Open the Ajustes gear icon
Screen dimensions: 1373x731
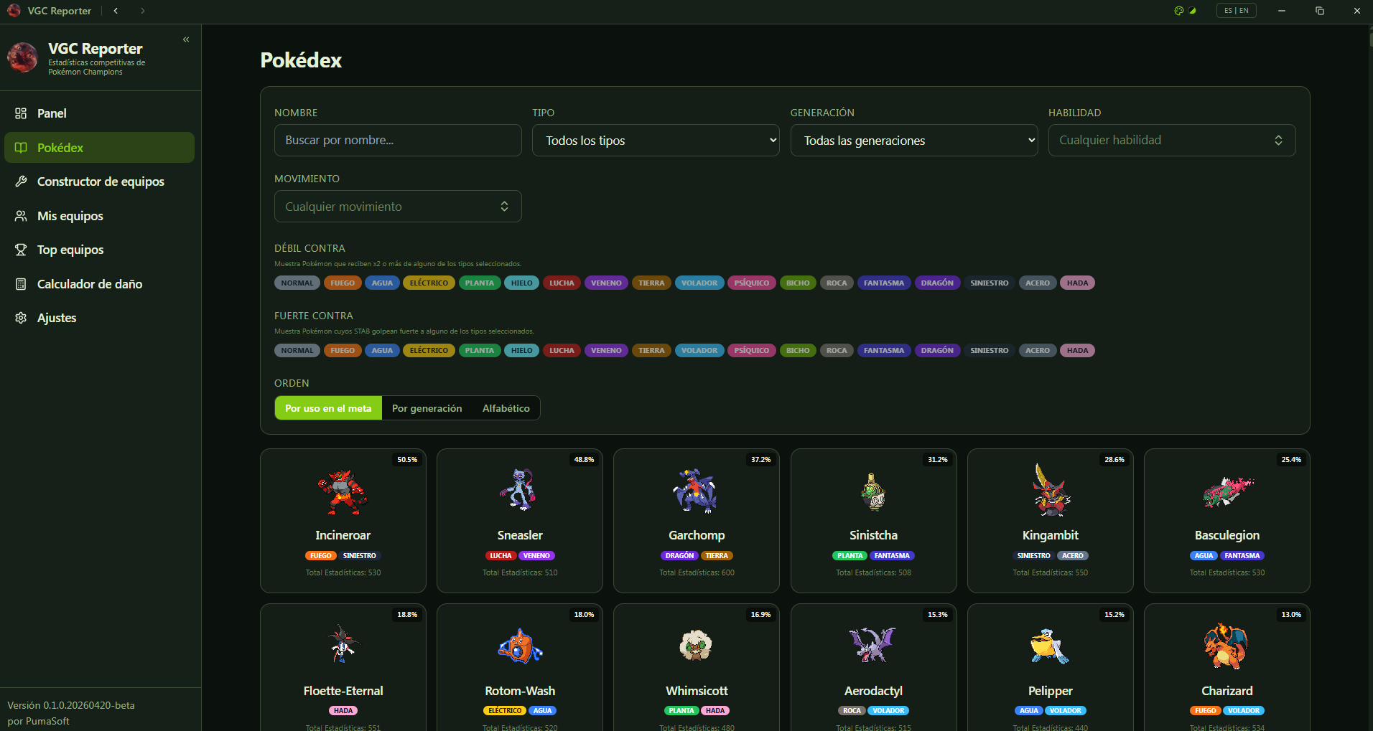[x=21, y=318]
